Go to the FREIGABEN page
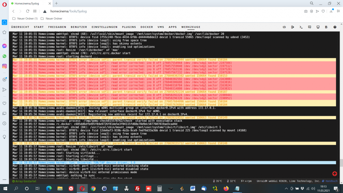Screen dimensions: 343x193 pos(57,27)
